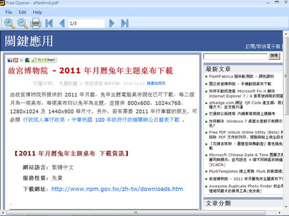Click the Zoom In magnifier icon
The width and height of the screenshot is (289, 216).
pyautogui.click(x=10, y=24)
